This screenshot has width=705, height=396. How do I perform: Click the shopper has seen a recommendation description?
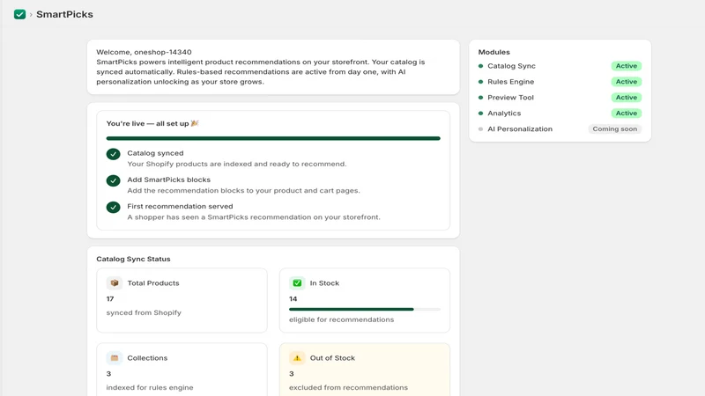254,217
